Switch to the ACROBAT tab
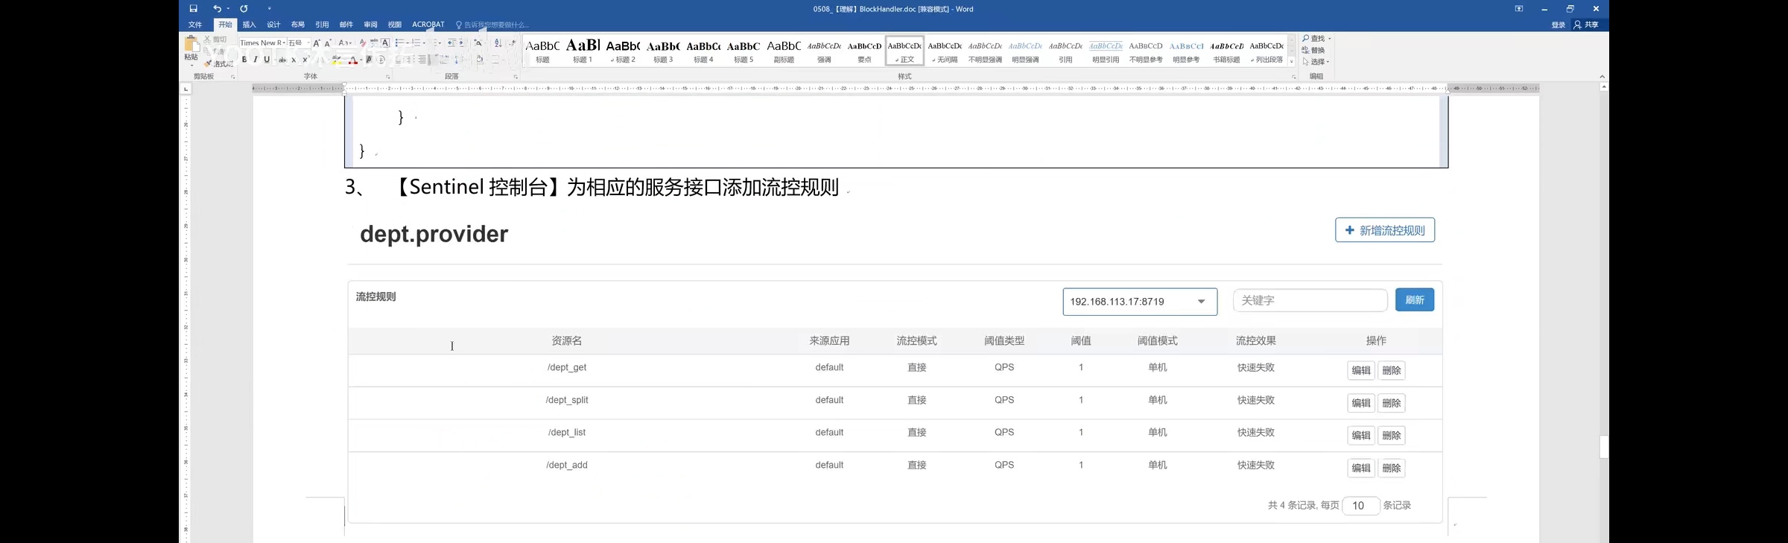 (428, 25)
